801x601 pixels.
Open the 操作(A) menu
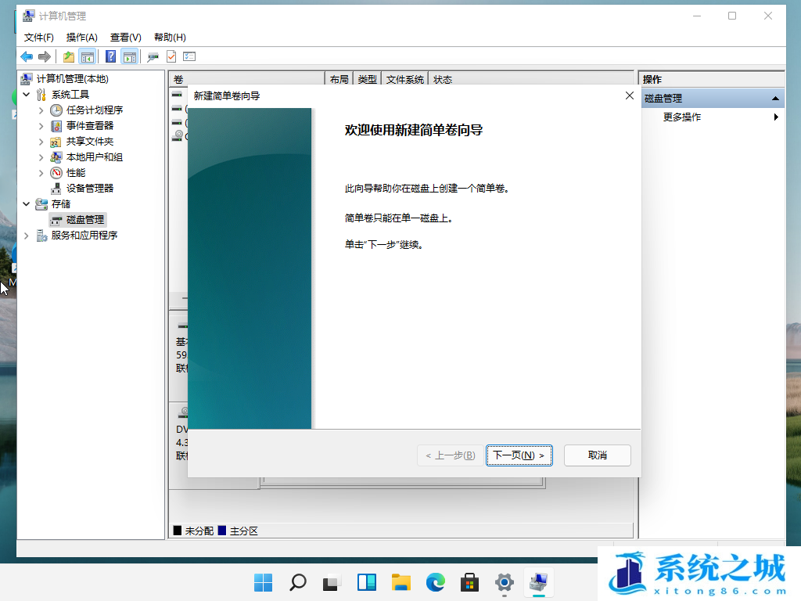coord(81,38)
